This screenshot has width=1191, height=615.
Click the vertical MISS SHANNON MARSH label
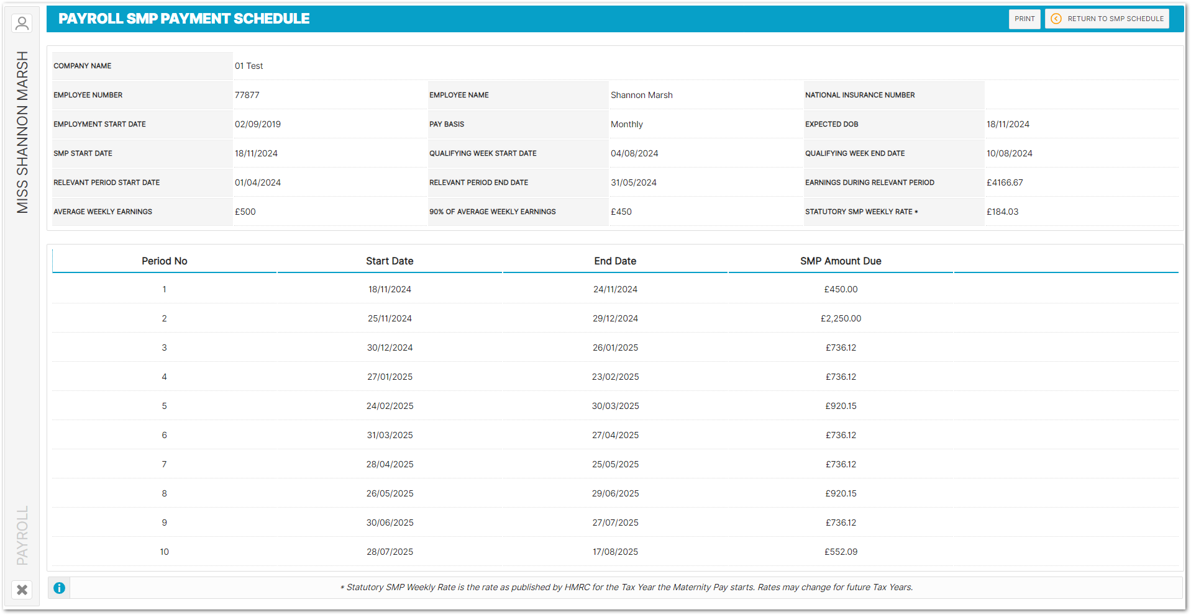[22, 132]
